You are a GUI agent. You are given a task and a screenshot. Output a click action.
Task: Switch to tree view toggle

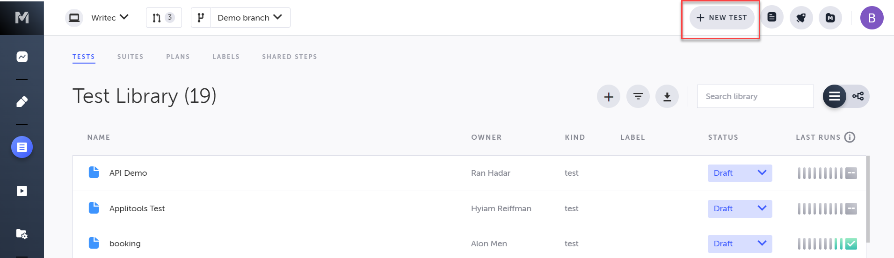coord(858,97)
